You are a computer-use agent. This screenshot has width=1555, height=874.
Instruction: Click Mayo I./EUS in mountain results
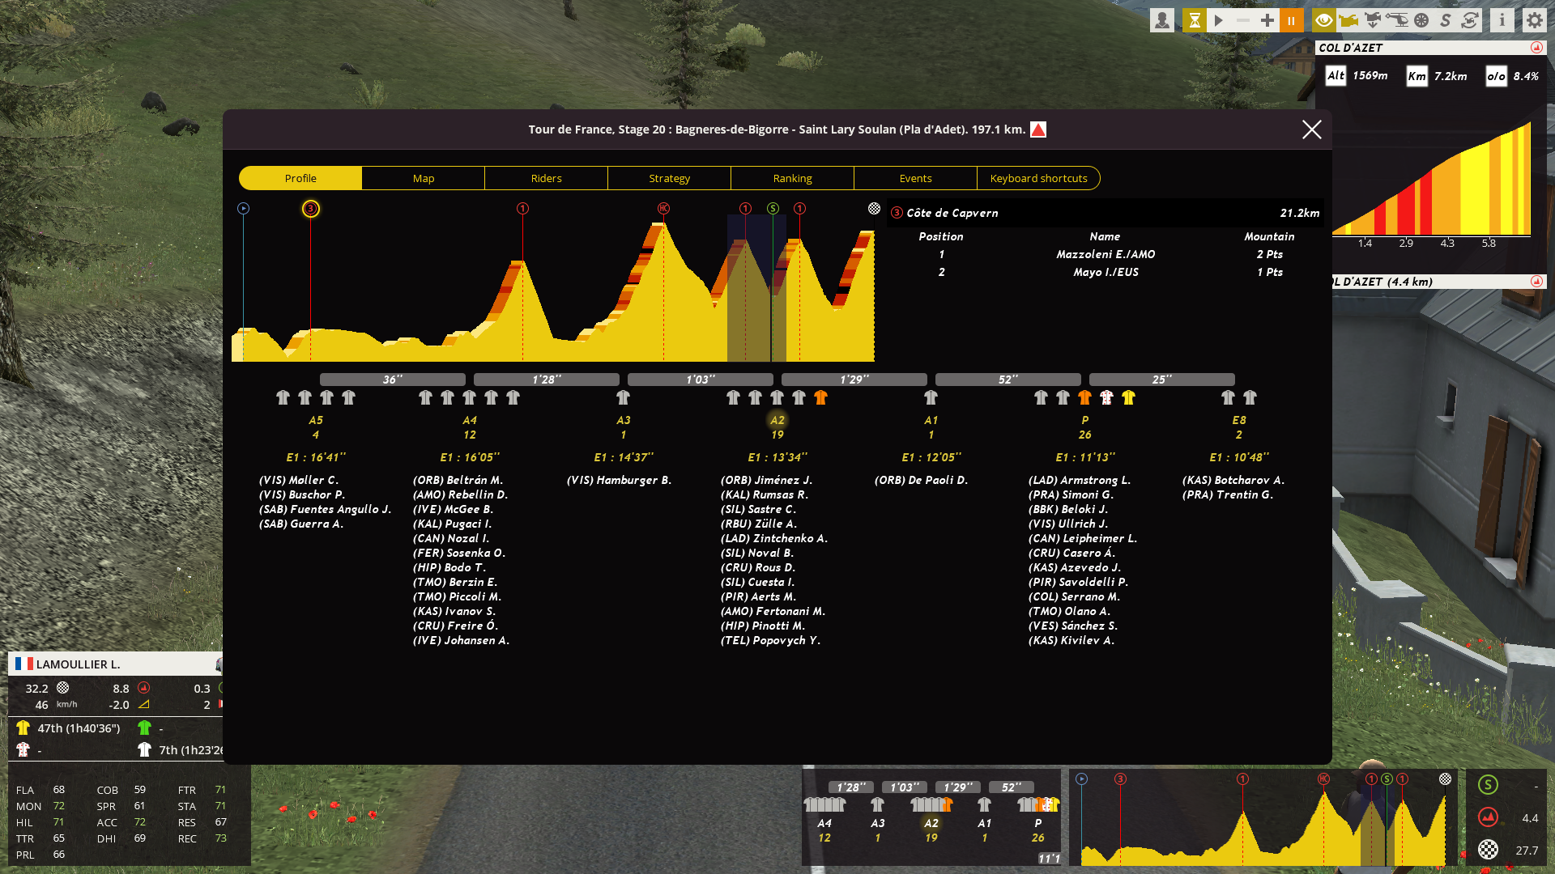coord(1106,272)
